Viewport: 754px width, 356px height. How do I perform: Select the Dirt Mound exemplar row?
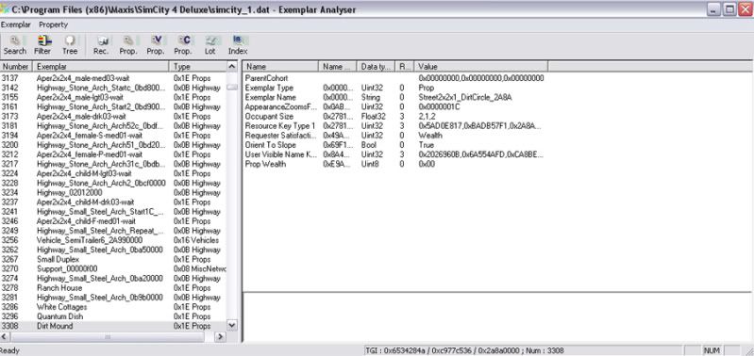pos(113,326)
